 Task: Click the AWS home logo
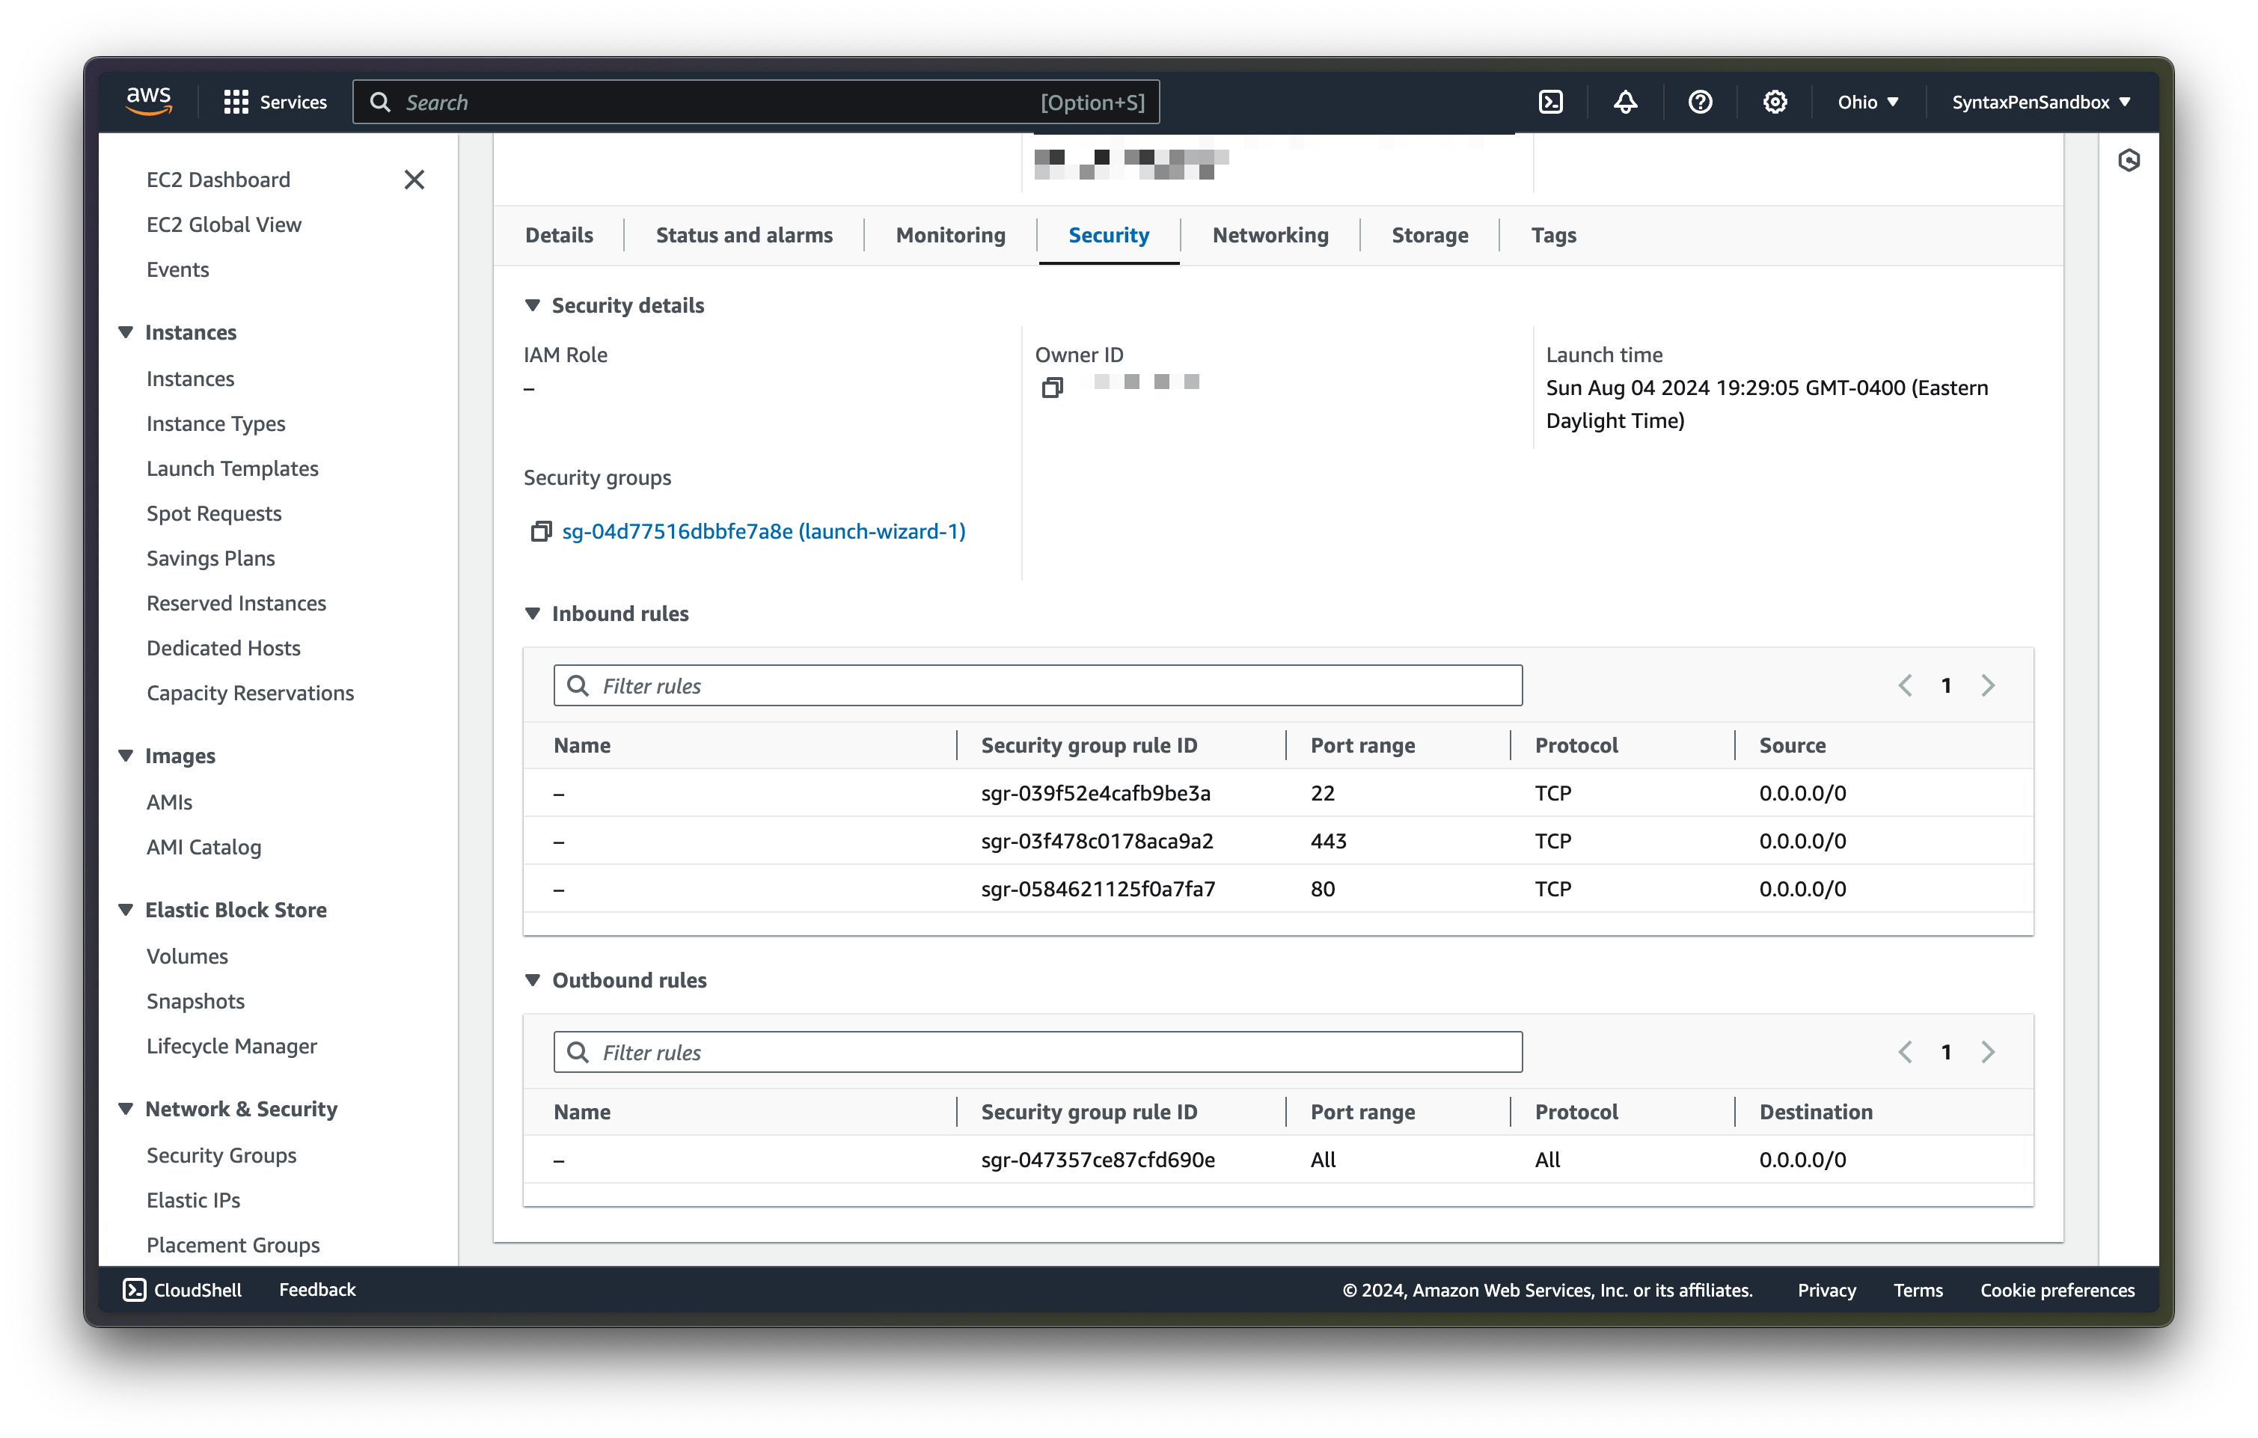click(x=148, y=101)
